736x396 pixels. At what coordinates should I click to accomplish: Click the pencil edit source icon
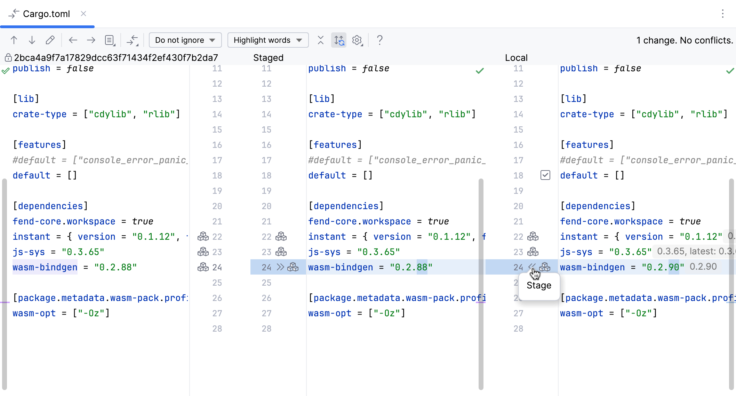point(50,40)
